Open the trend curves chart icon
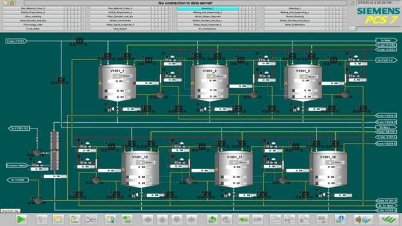The image size is (402, 226). pyautogui.click(x=91, y=219)
